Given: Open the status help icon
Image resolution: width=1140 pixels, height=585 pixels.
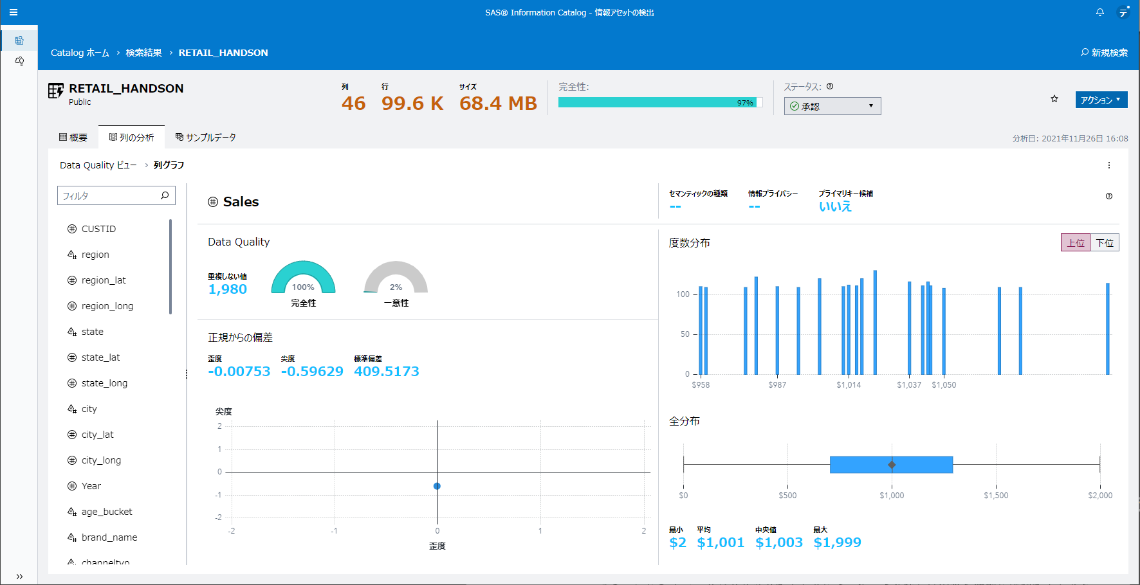Looking at the screenshot, I should (830, 86).
